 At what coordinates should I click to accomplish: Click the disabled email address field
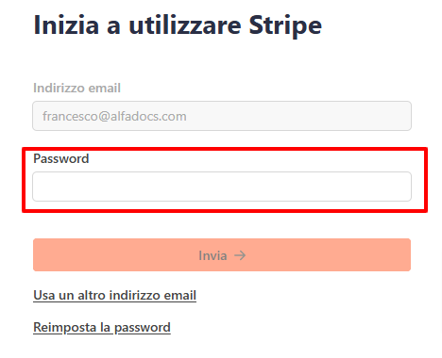[x=222, y=116]
